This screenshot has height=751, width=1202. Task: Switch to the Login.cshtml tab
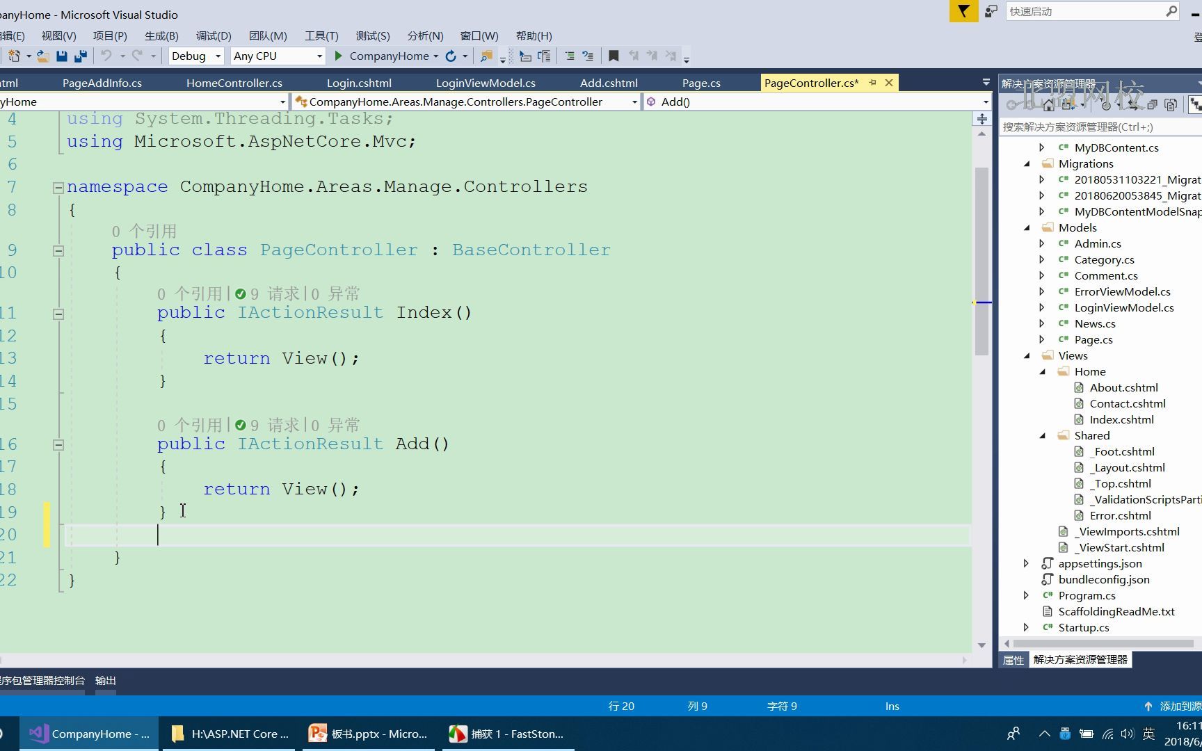359,83
